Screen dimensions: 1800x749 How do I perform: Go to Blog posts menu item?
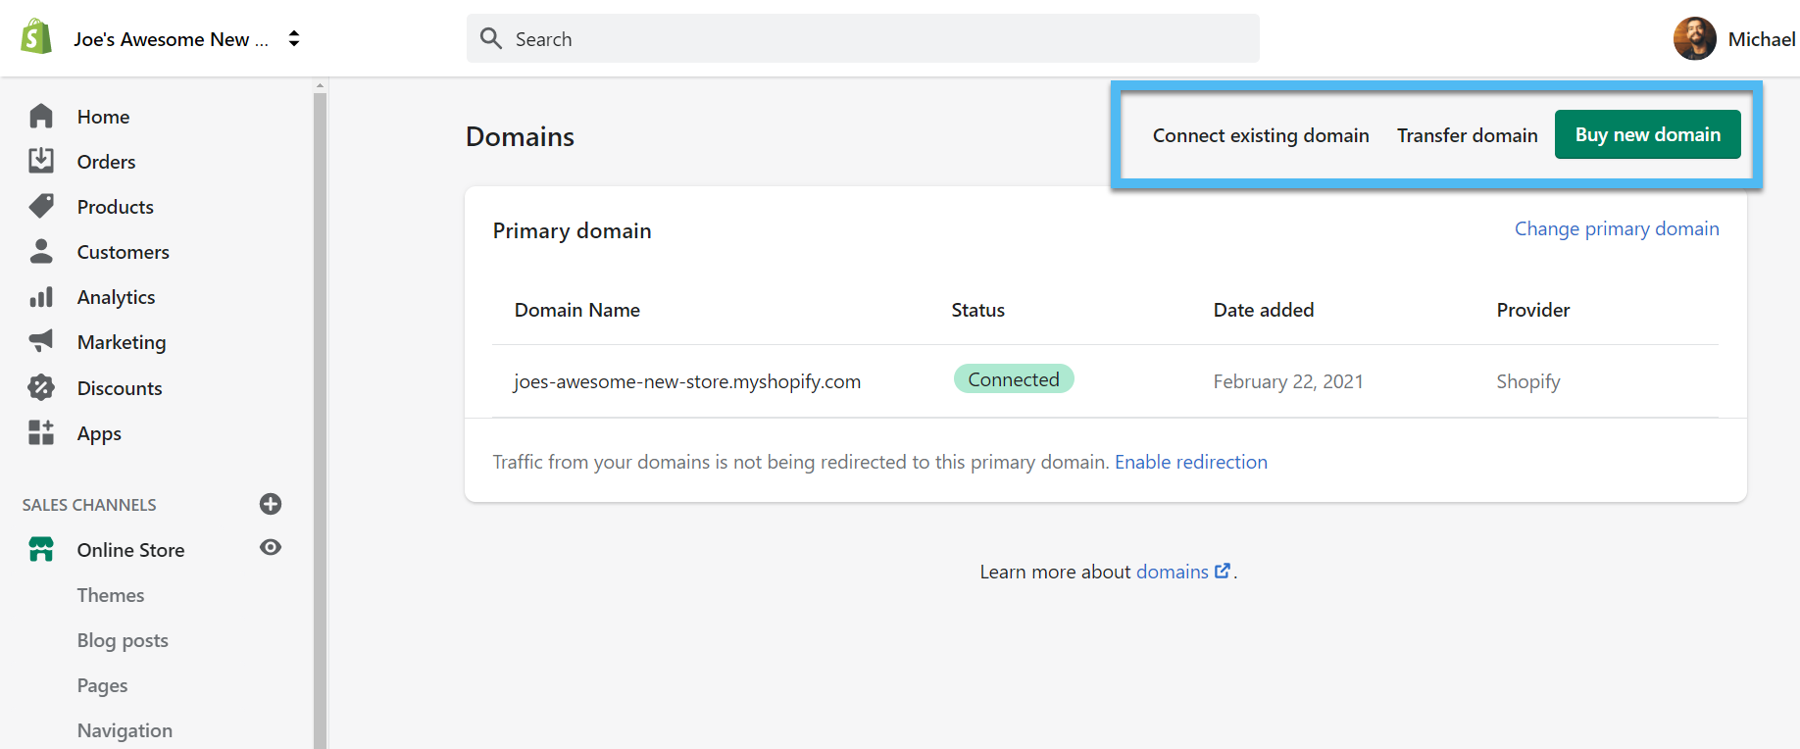pos(123,640)
